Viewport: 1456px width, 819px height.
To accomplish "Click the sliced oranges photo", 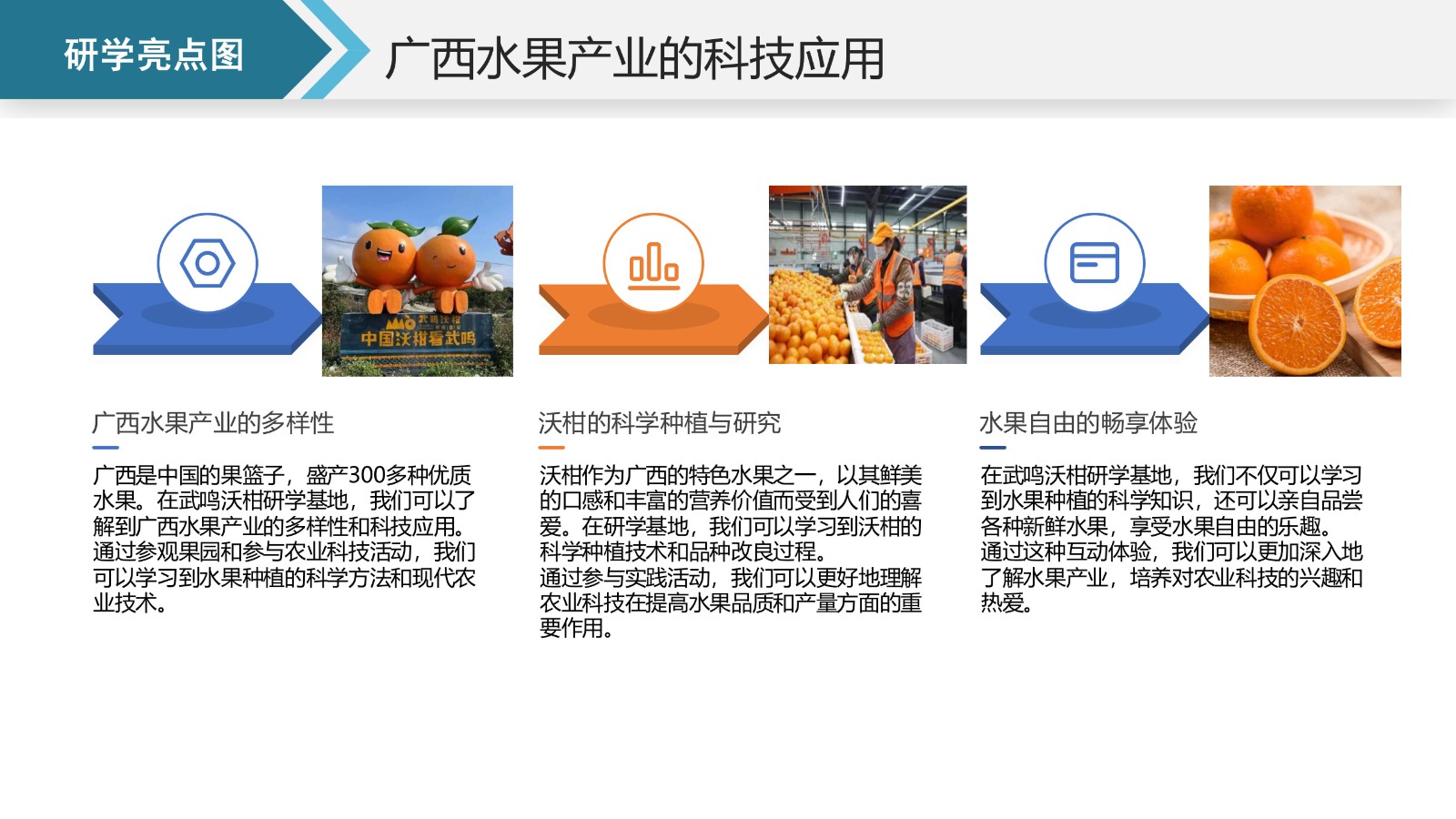I will (1304, 280).
